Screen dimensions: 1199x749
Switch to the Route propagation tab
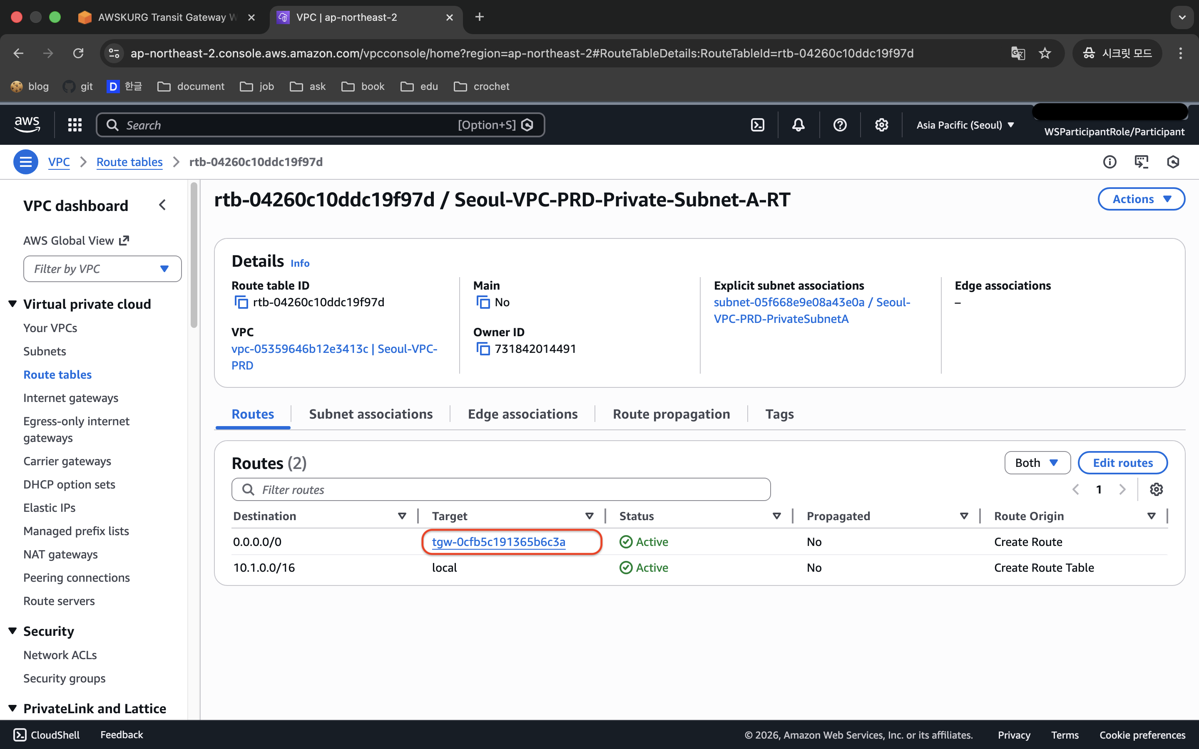[671, 414]
